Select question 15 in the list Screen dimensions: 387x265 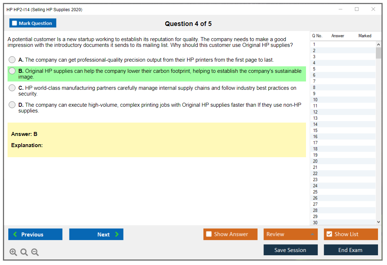coord(315,131)
